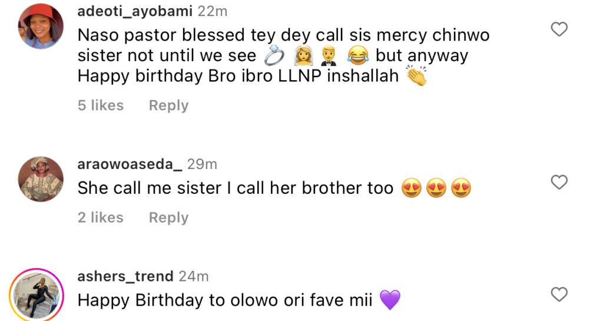The height and width of the screenshot is (321, 603).
Task: Go to ashers_trend profile username
Action: tap(125, 276)
